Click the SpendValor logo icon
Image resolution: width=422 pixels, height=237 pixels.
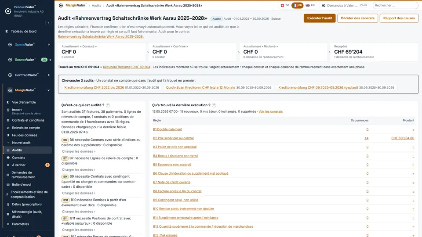coord(10,45)
